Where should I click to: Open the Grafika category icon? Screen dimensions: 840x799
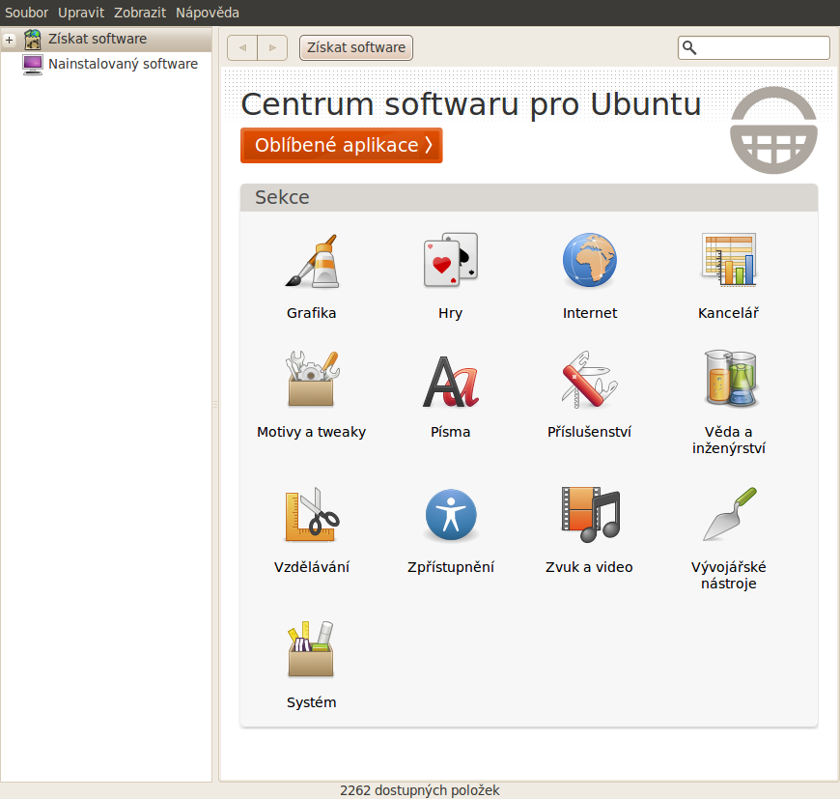pyautogui.click(x=311, y=261)
